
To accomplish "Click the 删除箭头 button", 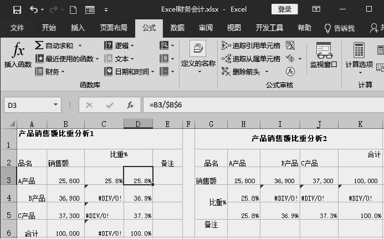I will pyautogui.click(x=240, y=72).
